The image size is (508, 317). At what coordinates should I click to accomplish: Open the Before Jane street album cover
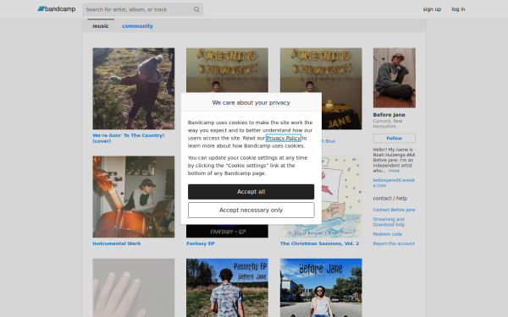(x=321, y=287)
